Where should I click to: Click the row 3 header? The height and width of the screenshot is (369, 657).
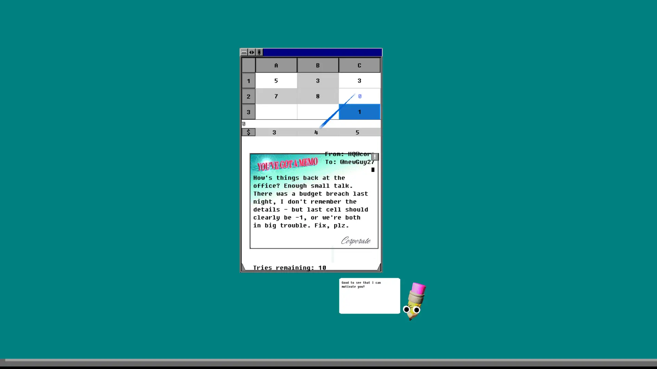point(249,112)
